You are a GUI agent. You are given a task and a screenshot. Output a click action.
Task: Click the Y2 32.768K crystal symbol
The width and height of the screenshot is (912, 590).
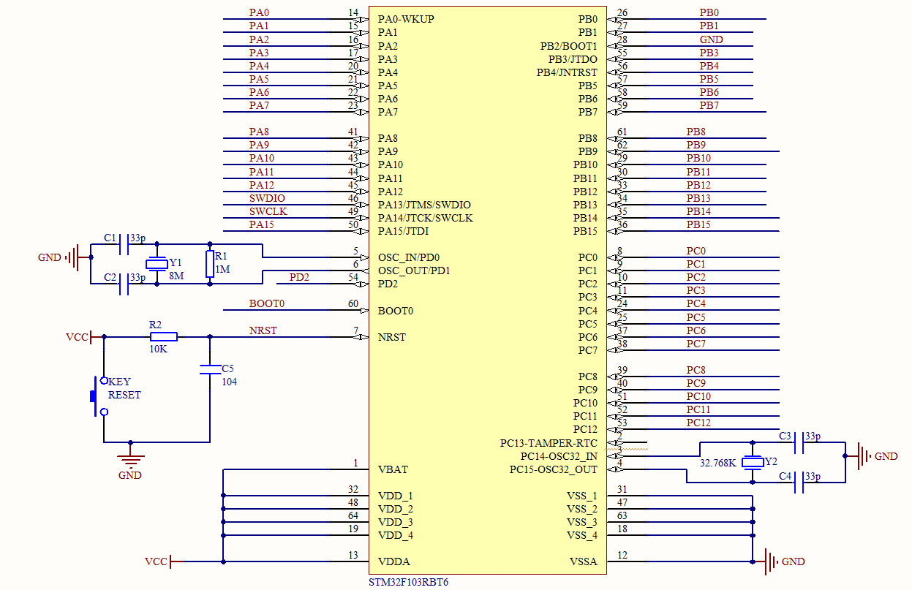coord(753,462)
